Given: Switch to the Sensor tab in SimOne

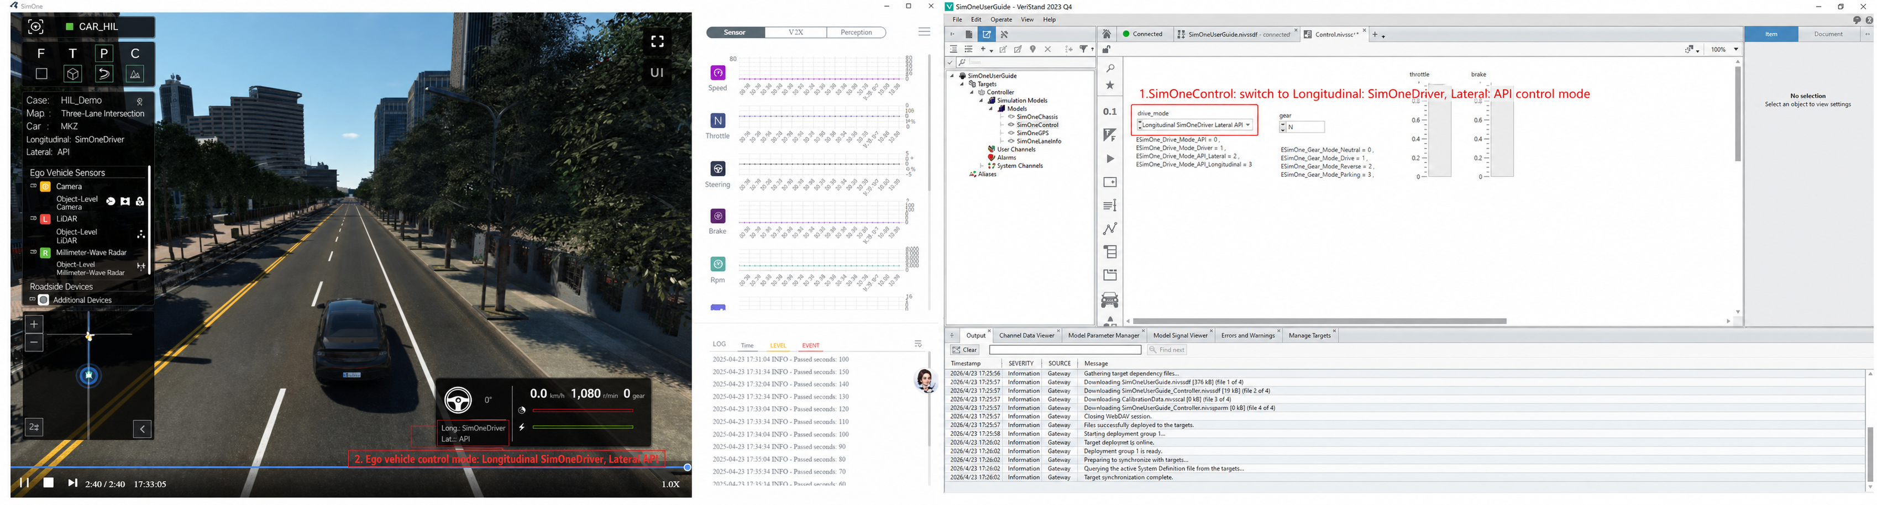Looking at the screenshot, I should [735, 32].
